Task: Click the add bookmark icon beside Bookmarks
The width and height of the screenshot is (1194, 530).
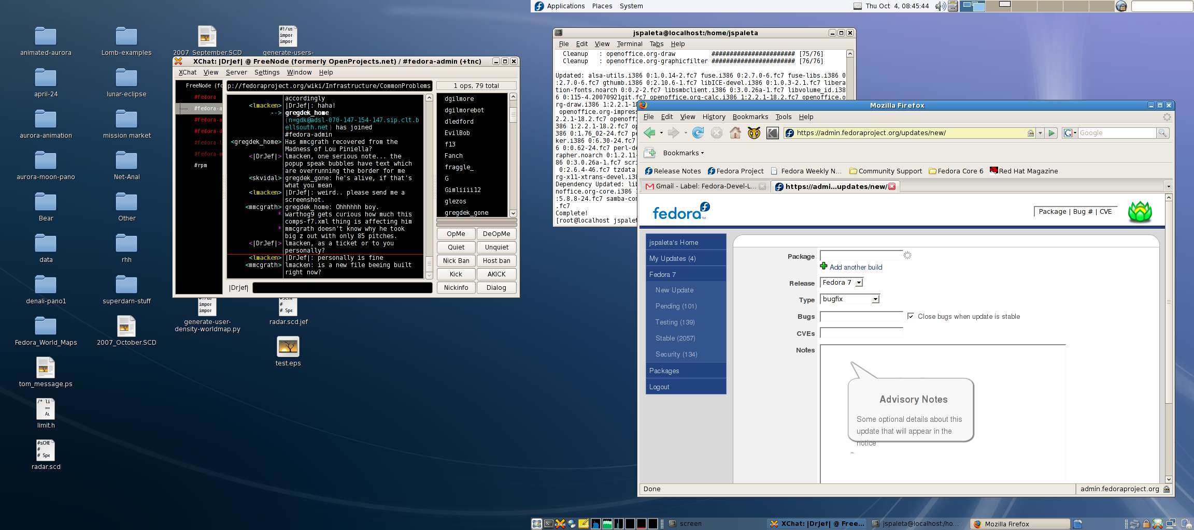Action: coord(649,153)
